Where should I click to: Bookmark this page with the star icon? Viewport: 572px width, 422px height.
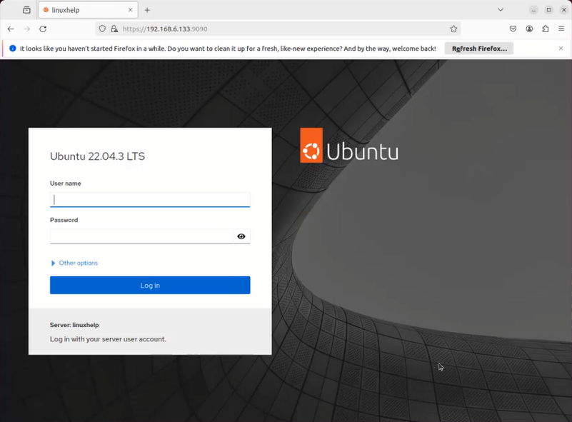click(x=453, y=29)
